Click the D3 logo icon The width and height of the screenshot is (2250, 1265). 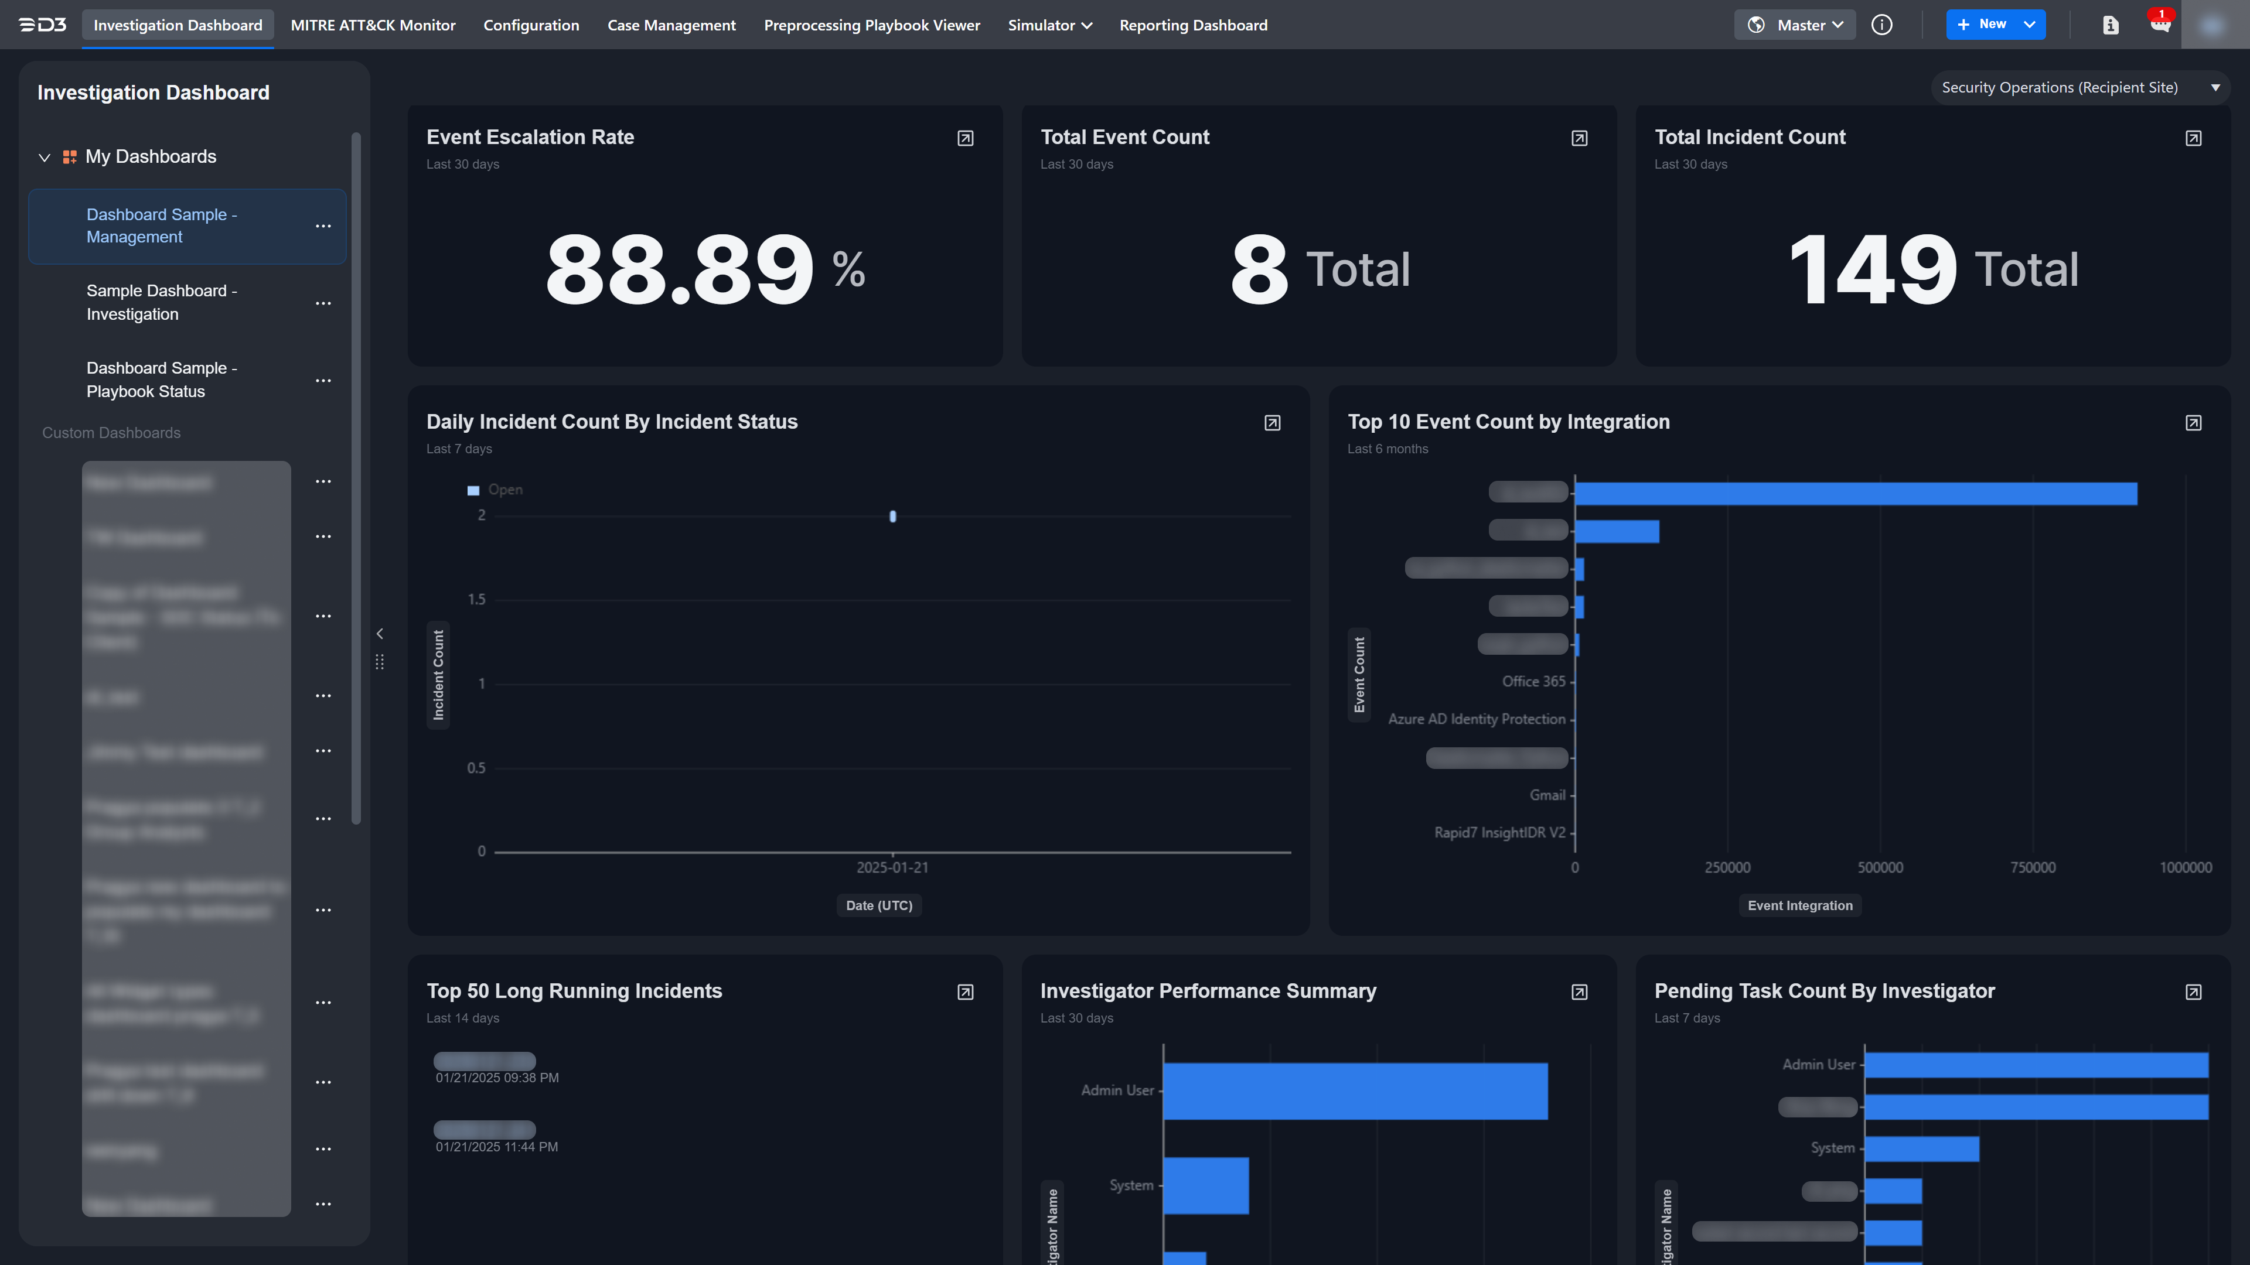tap(42, 25)
